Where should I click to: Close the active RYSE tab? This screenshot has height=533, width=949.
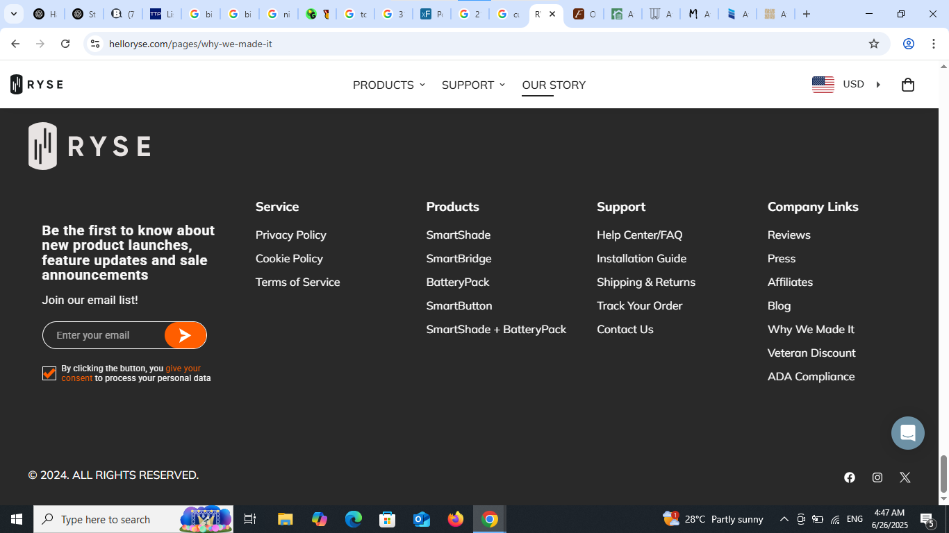552,14
